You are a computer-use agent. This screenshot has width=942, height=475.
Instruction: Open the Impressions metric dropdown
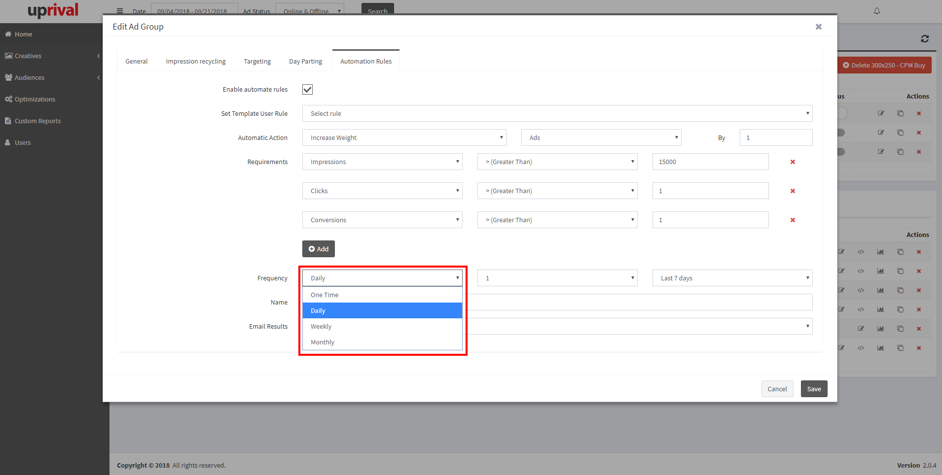click(x=382, y=162)
